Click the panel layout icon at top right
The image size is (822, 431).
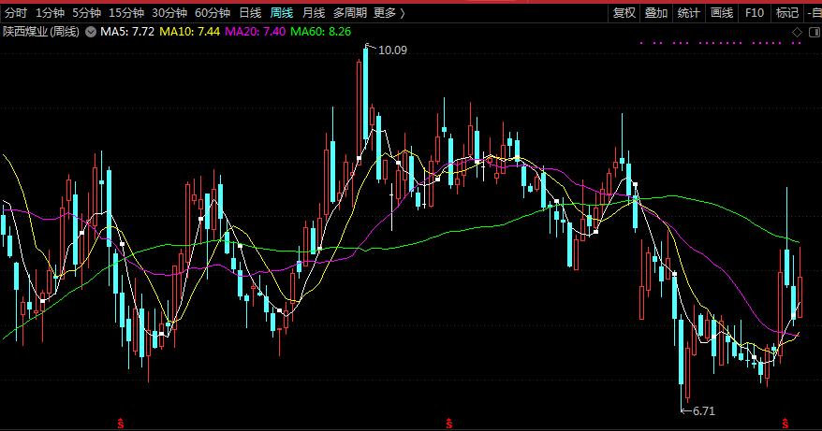[x=815, y=33]
